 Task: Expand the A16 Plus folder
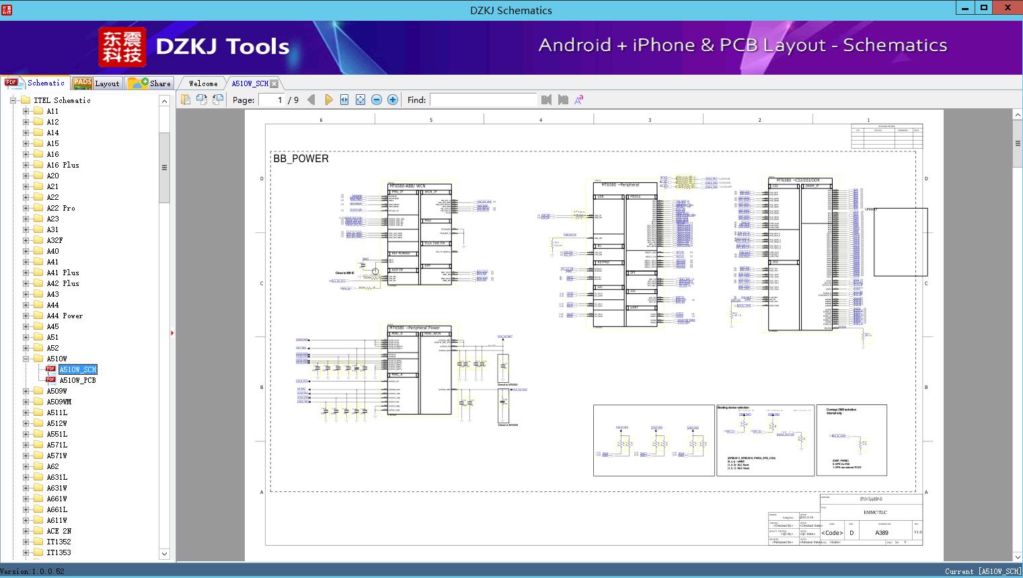(x=26, y=165)
